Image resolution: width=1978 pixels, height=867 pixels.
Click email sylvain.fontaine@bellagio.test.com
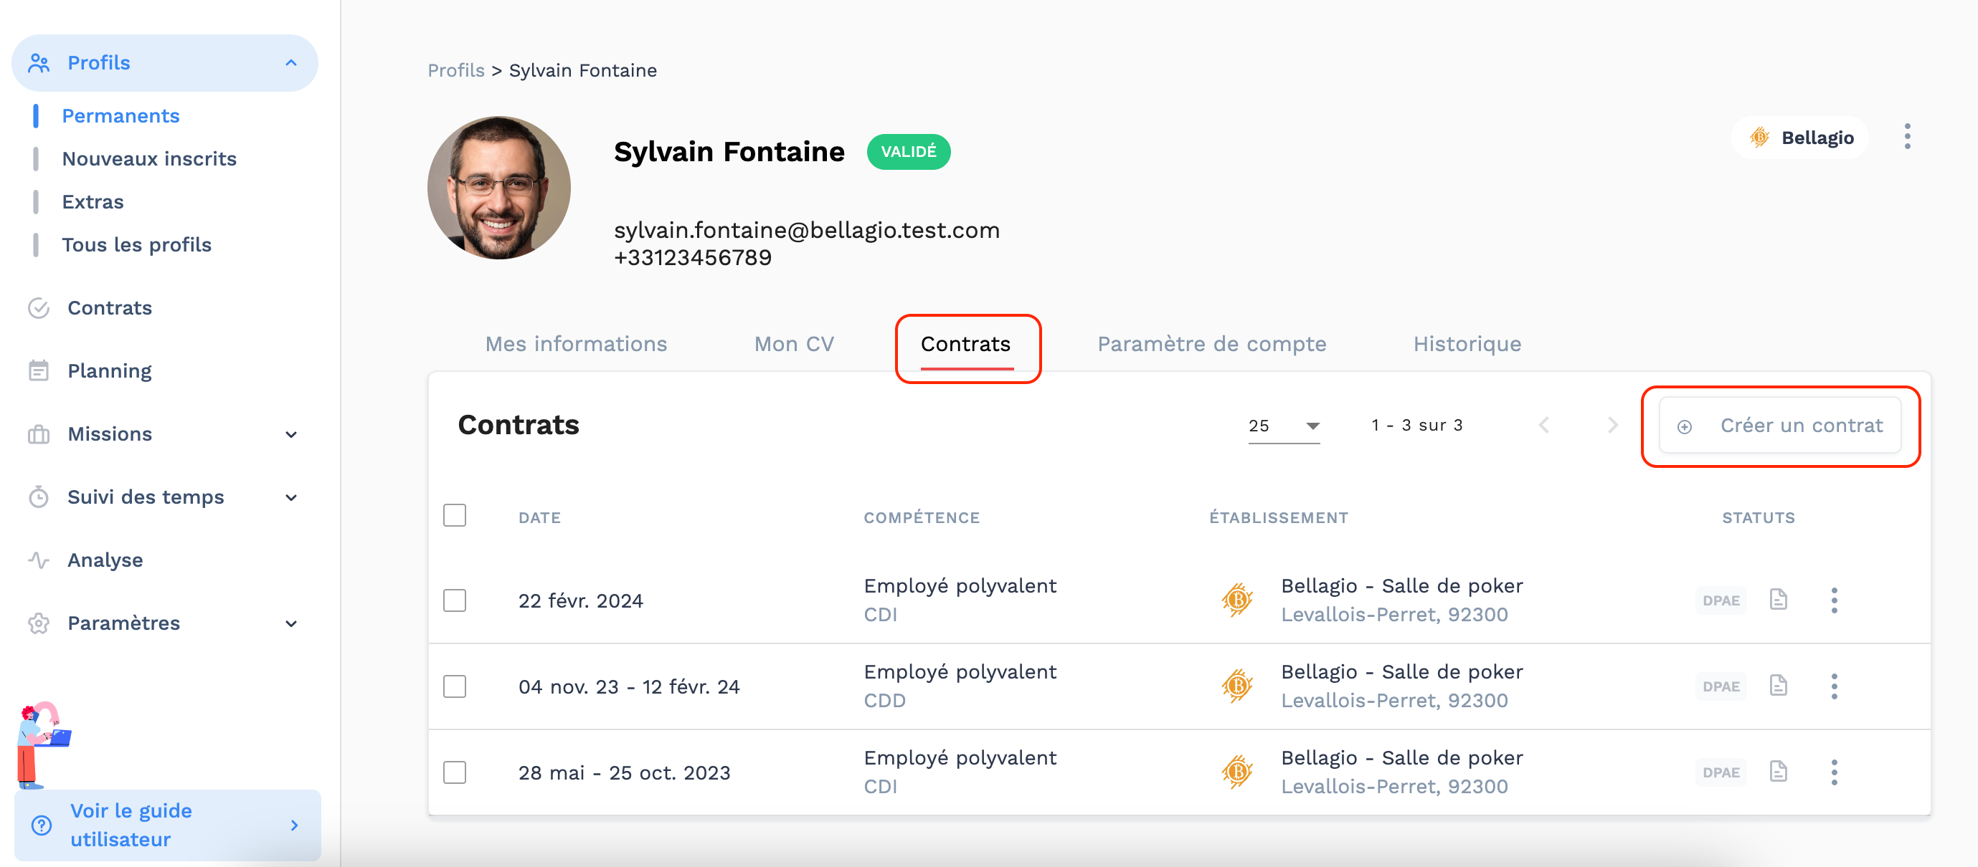tap(806, 230)
